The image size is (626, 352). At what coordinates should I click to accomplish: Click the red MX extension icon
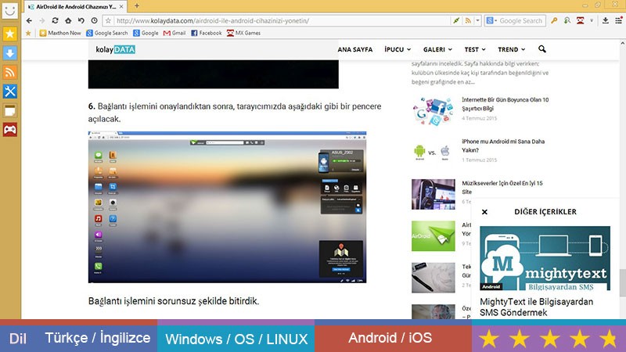coord(580,21)
